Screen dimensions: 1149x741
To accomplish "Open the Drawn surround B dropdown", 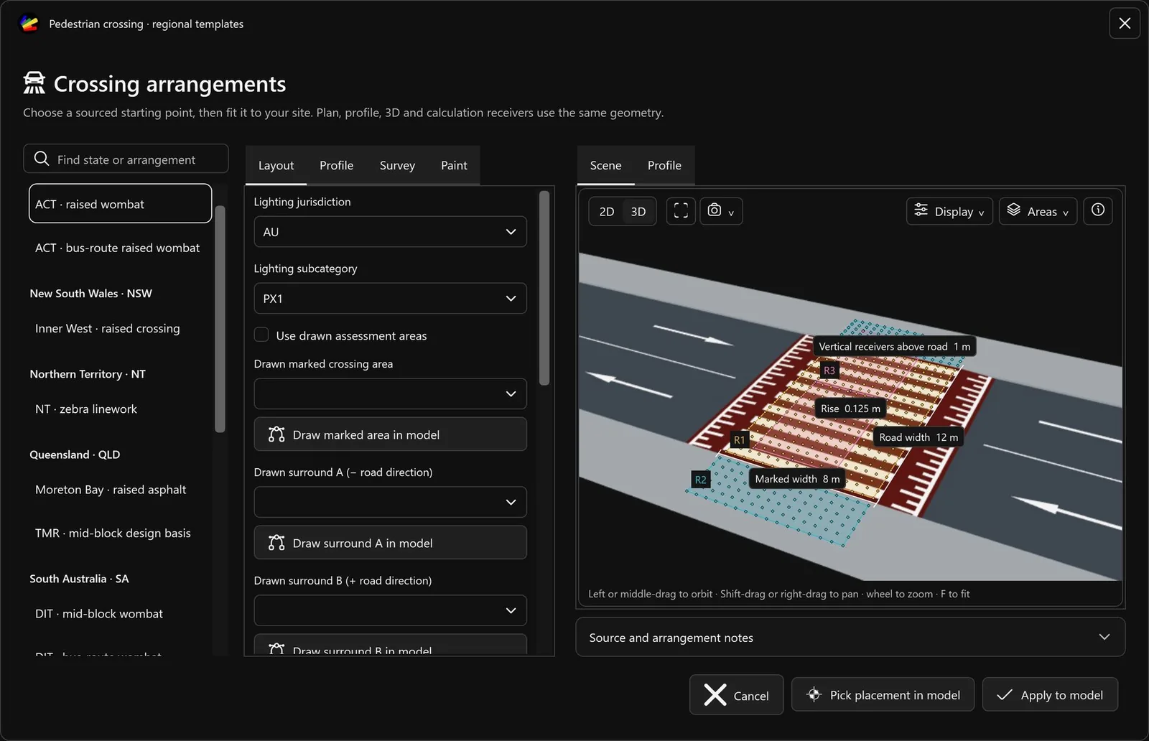I will coord(390,610).
